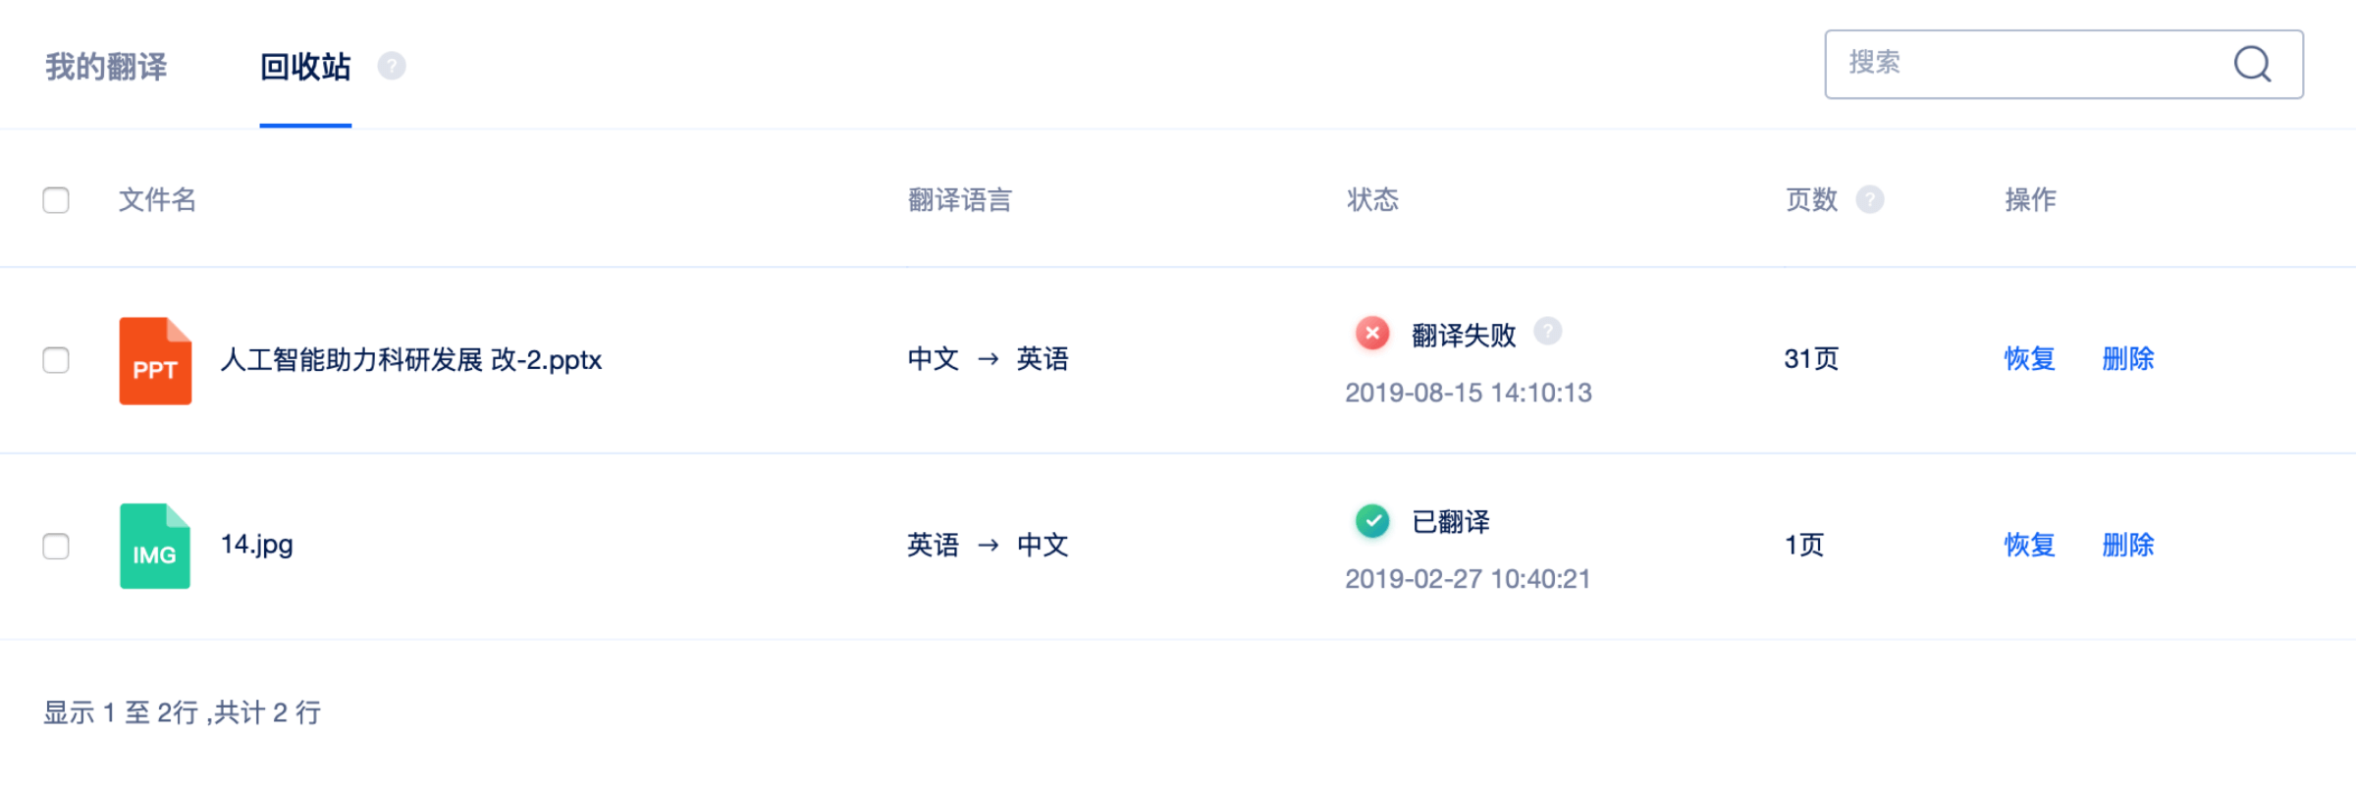Toggle the select-all checkbox in header
This screenshot has width=2356, height=789.
tap(56, 200)
